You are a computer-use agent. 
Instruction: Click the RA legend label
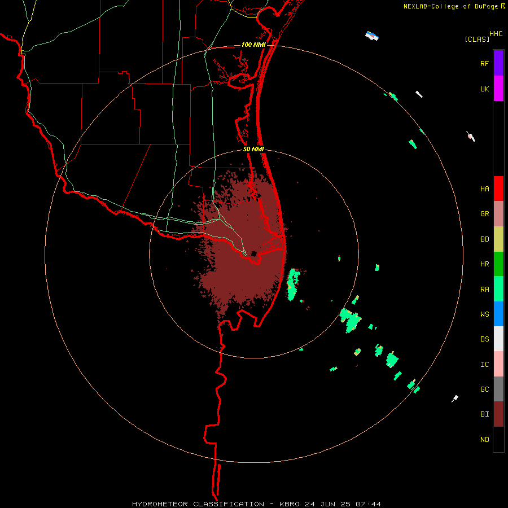pos(484,290)
